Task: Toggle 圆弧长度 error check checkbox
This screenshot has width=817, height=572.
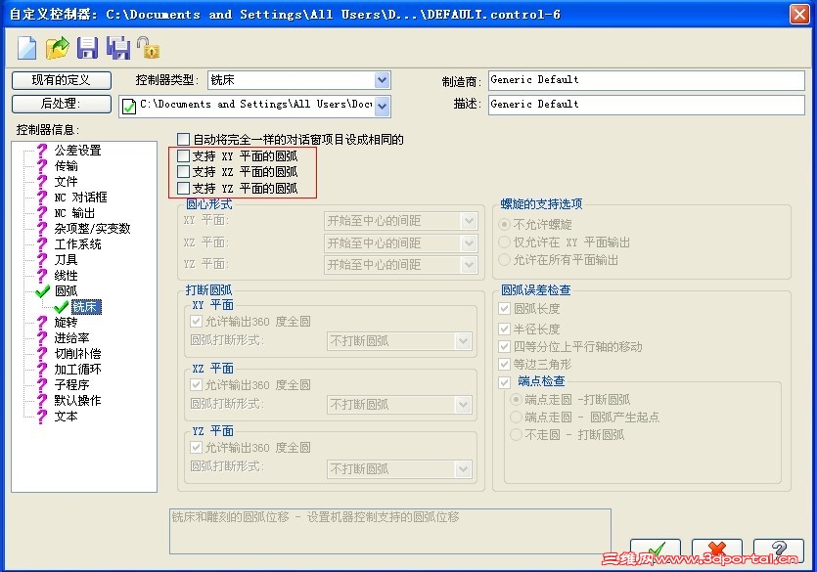Action: (504, 309)
